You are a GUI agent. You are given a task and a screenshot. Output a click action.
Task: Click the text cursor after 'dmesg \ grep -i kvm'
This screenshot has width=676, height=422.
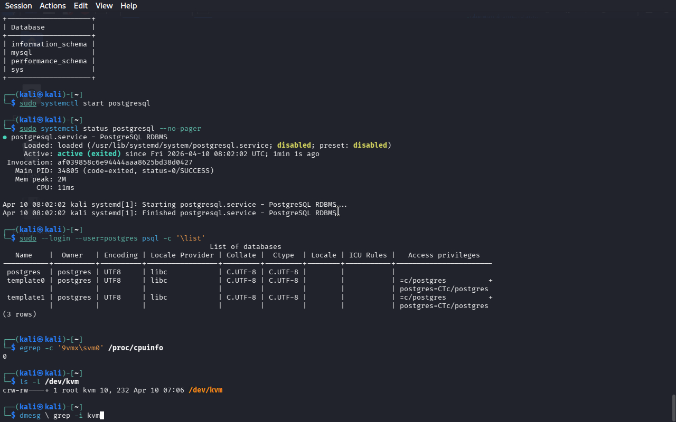(102, 416)
